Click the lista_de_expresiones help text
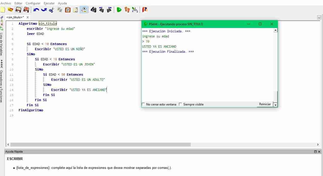This screenshot has height=176, width=323. coord(93,168)
